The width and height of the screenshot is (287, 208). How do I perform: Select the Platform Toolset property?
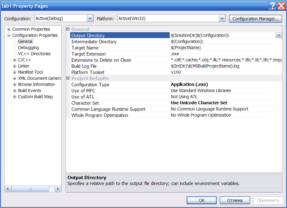click(120, 72)
